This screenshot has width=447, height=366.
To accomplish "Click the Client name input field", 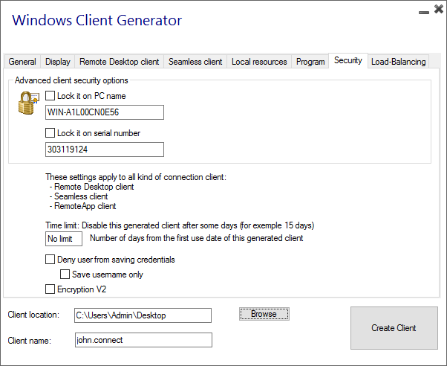I will 143,340.
